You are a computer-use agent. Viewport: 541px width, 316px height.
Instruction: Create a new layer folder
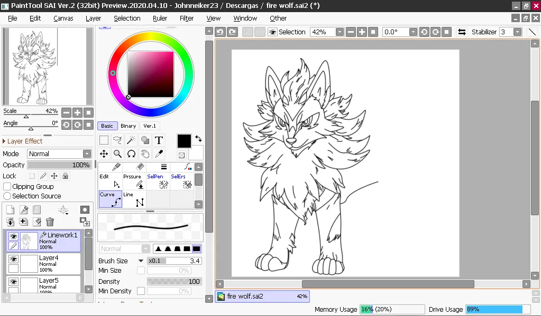(x=37, y=209)
